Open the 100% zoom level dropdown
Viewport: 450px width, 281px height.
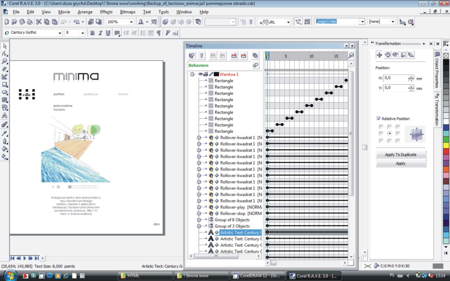131,22
